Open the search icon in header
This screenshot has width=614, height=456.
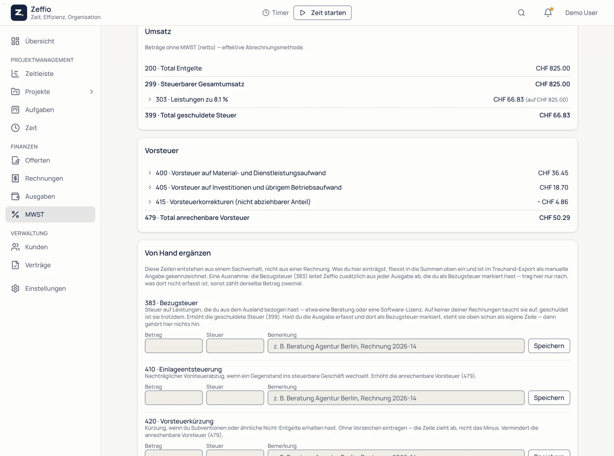tap(521, 13)
